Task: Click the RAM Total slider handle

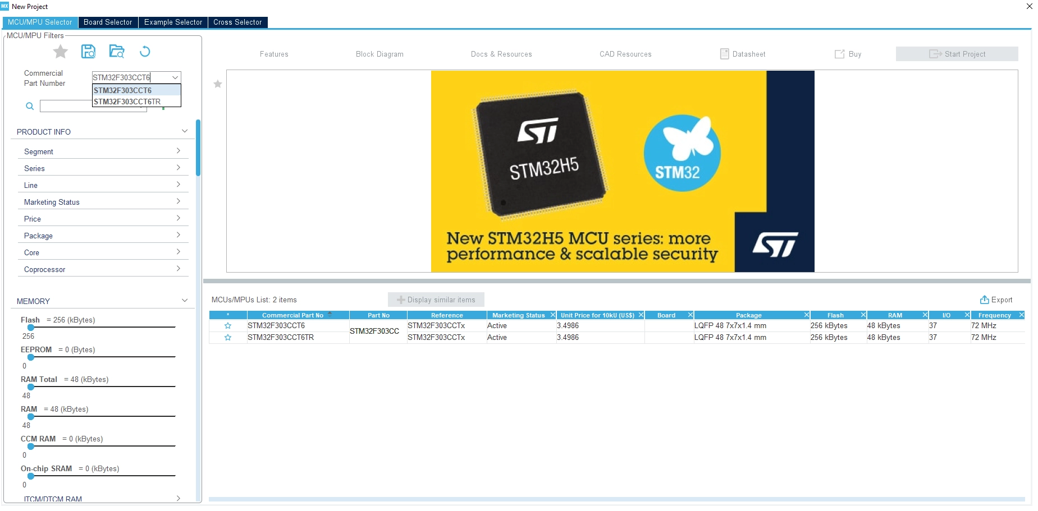Action: click(x=31, y=387)
